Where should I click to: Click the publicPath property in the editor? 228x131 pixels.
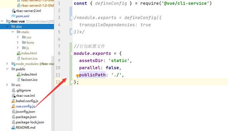[x=92, y=75]
